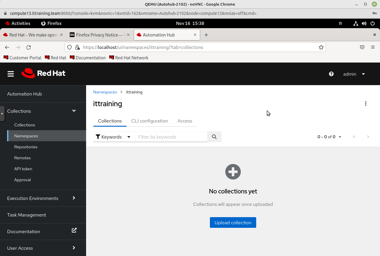Reload the page in Firefox
This screenshot has width=380, height=256.
pyautogui.click(x=28, y=47)
